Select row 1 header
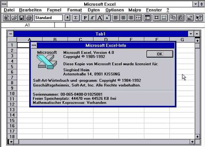The height and width of the screenshot is (147, 205). click(12, 45)
